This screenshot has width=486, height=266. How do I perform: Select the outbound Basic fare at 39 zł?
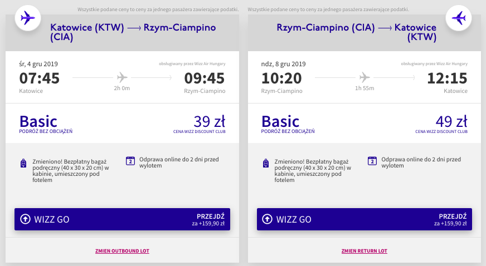122,124
